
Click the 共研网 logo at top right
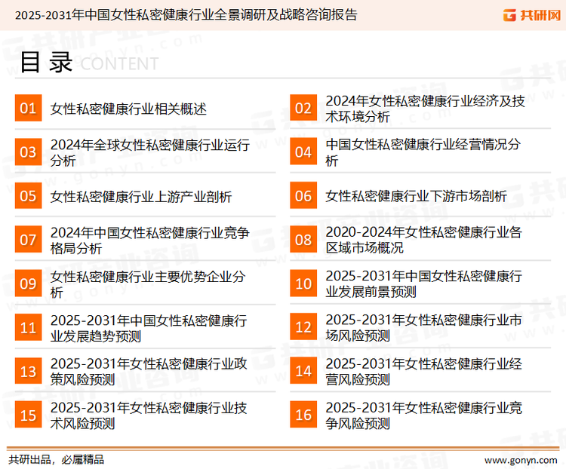(x=532, y=15)
